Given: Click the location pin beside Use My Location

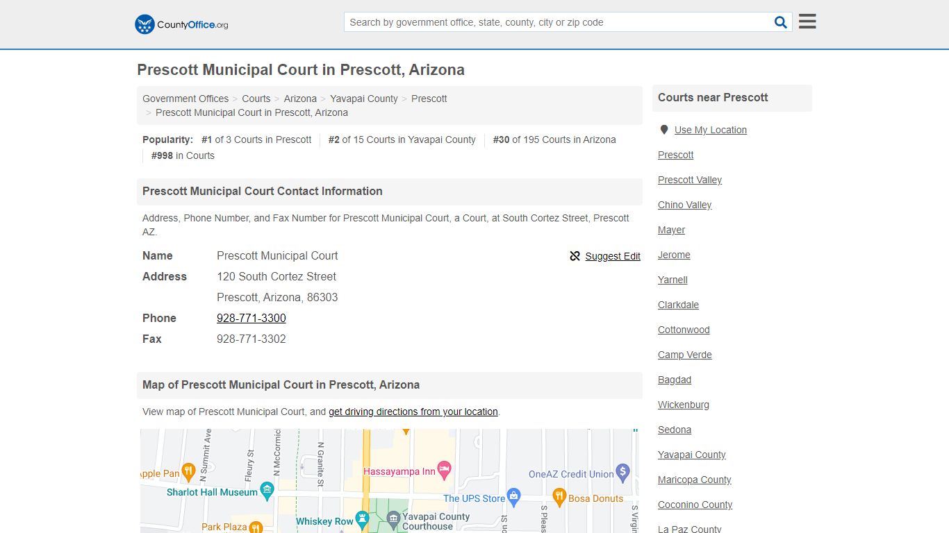Looking at the screenshot, I should tap(664, 129).
